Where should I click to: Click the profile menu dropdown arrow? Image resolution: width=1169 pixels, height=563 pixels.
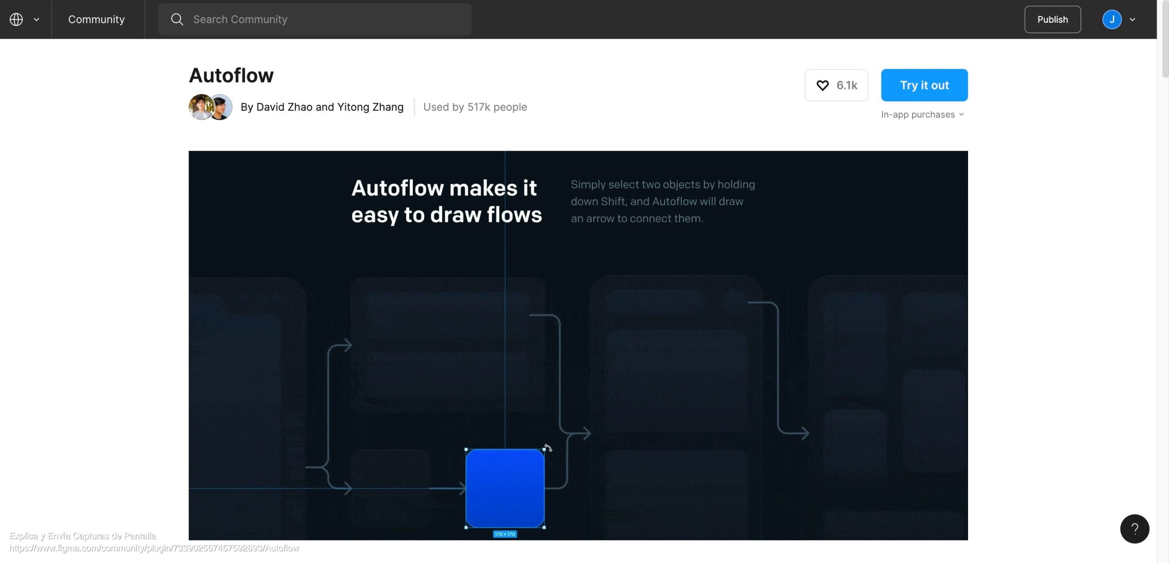coord(1132,19)
